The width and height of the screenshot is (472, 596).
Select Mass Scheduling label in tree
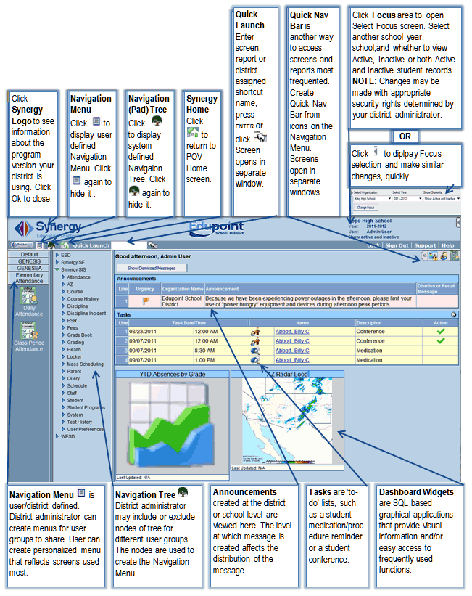tap(85, 364)
